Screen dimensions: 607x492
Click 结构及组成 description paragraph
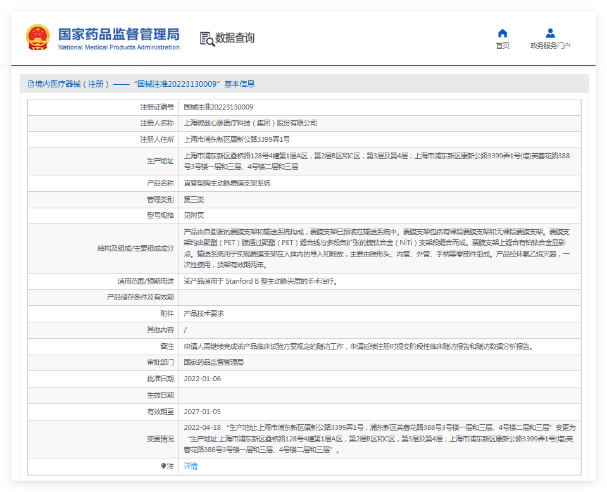point(377,248)
